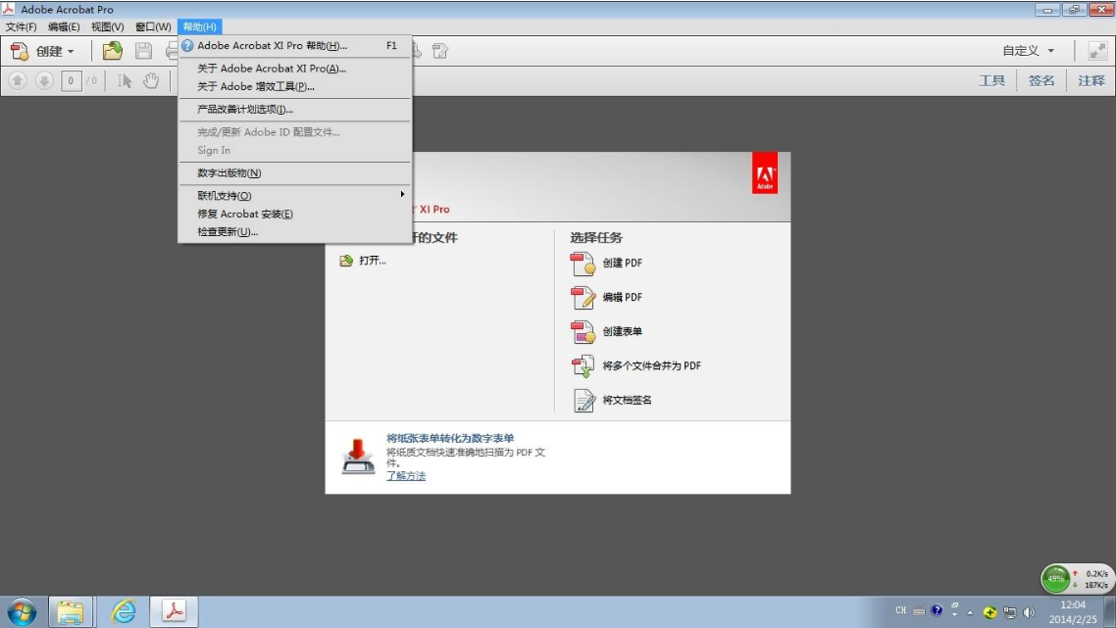Click the Save floppy disk toolbar icon
The image size is (1116, 628).
(x=143, y=51)
